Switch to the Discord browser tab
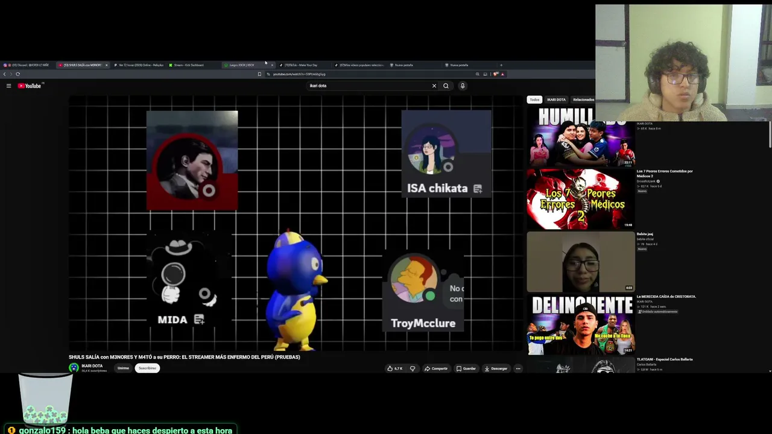The image size is (772, 434). [27, 65]
